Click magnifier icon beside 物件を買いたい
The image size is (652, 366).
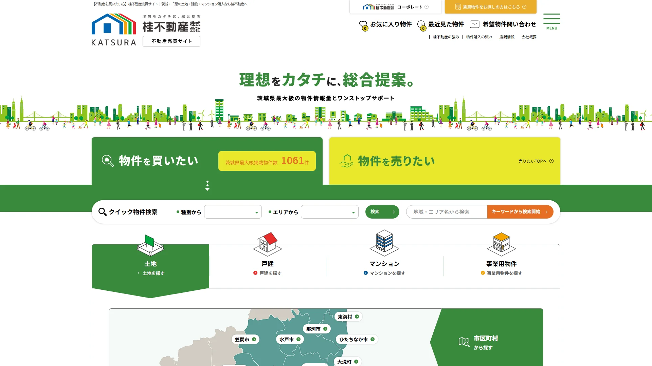click(x=108, y=161)
